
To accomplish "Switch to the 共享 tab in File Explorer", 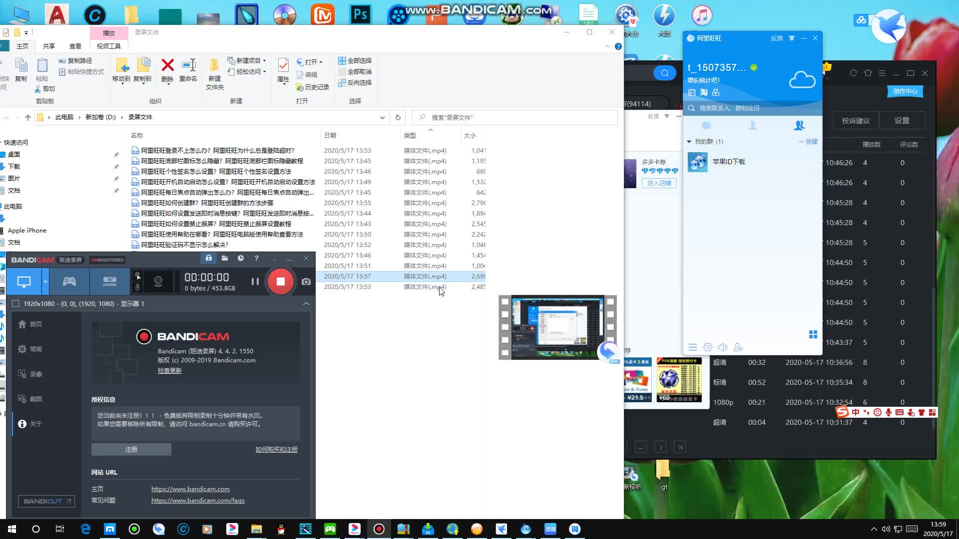I will (48, 45).
